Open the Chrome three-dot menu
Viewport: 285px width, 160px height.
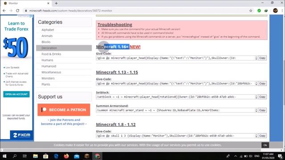click(282, 11)
